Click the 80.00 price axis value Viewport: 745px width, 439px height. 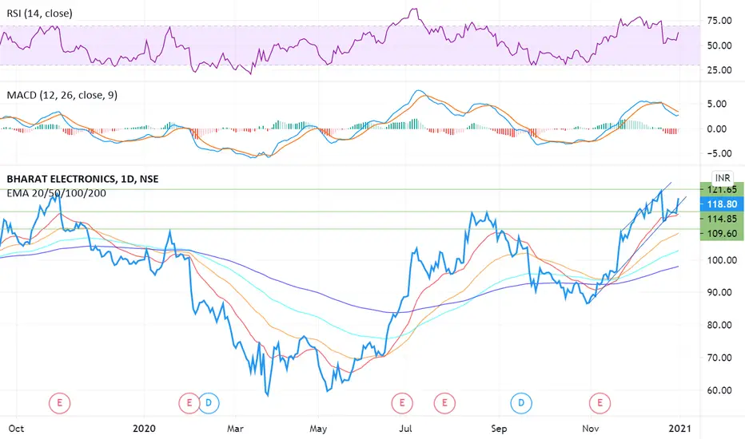point(719,325)
